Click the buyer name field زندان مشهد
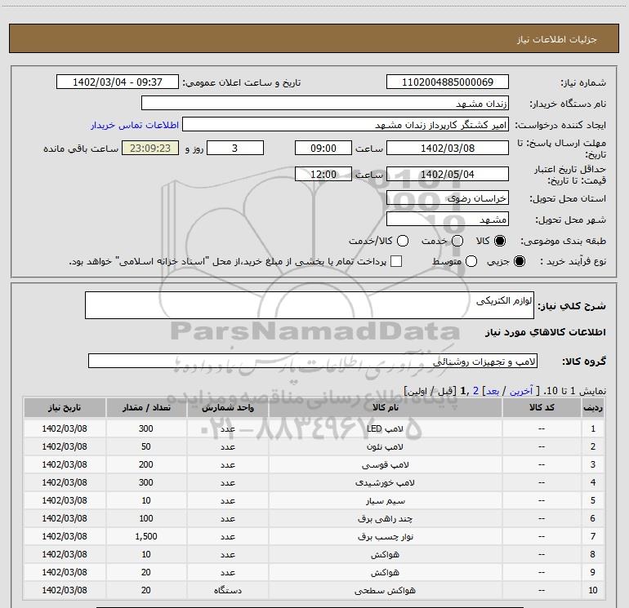Viewport: 629px width, 608px height. coord(325,103)
